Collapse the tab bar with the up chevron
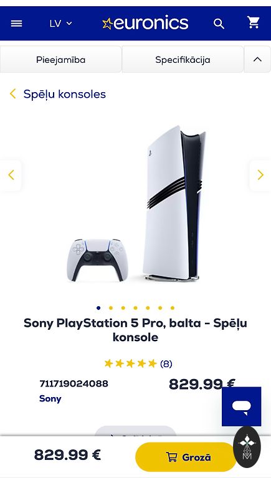 pos(257,60)
